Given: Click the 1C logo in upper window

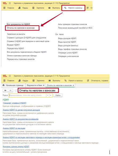Looking at the screenshot, I should coord(5,3).
